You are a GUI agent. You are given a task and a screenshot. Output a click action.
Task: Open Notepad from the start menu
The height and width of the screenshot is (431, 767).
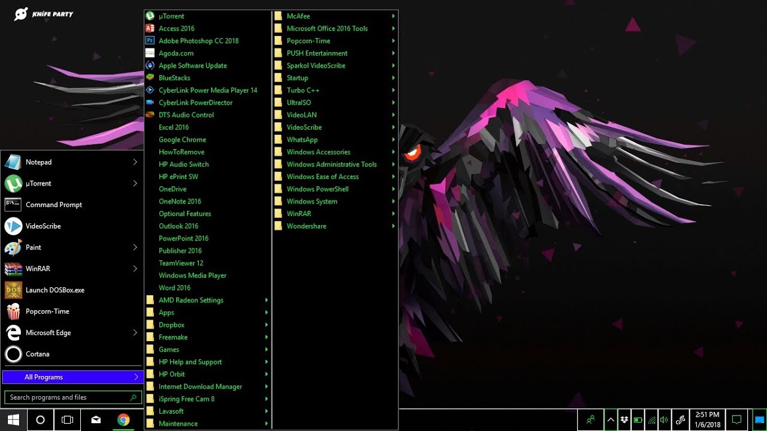72,162
